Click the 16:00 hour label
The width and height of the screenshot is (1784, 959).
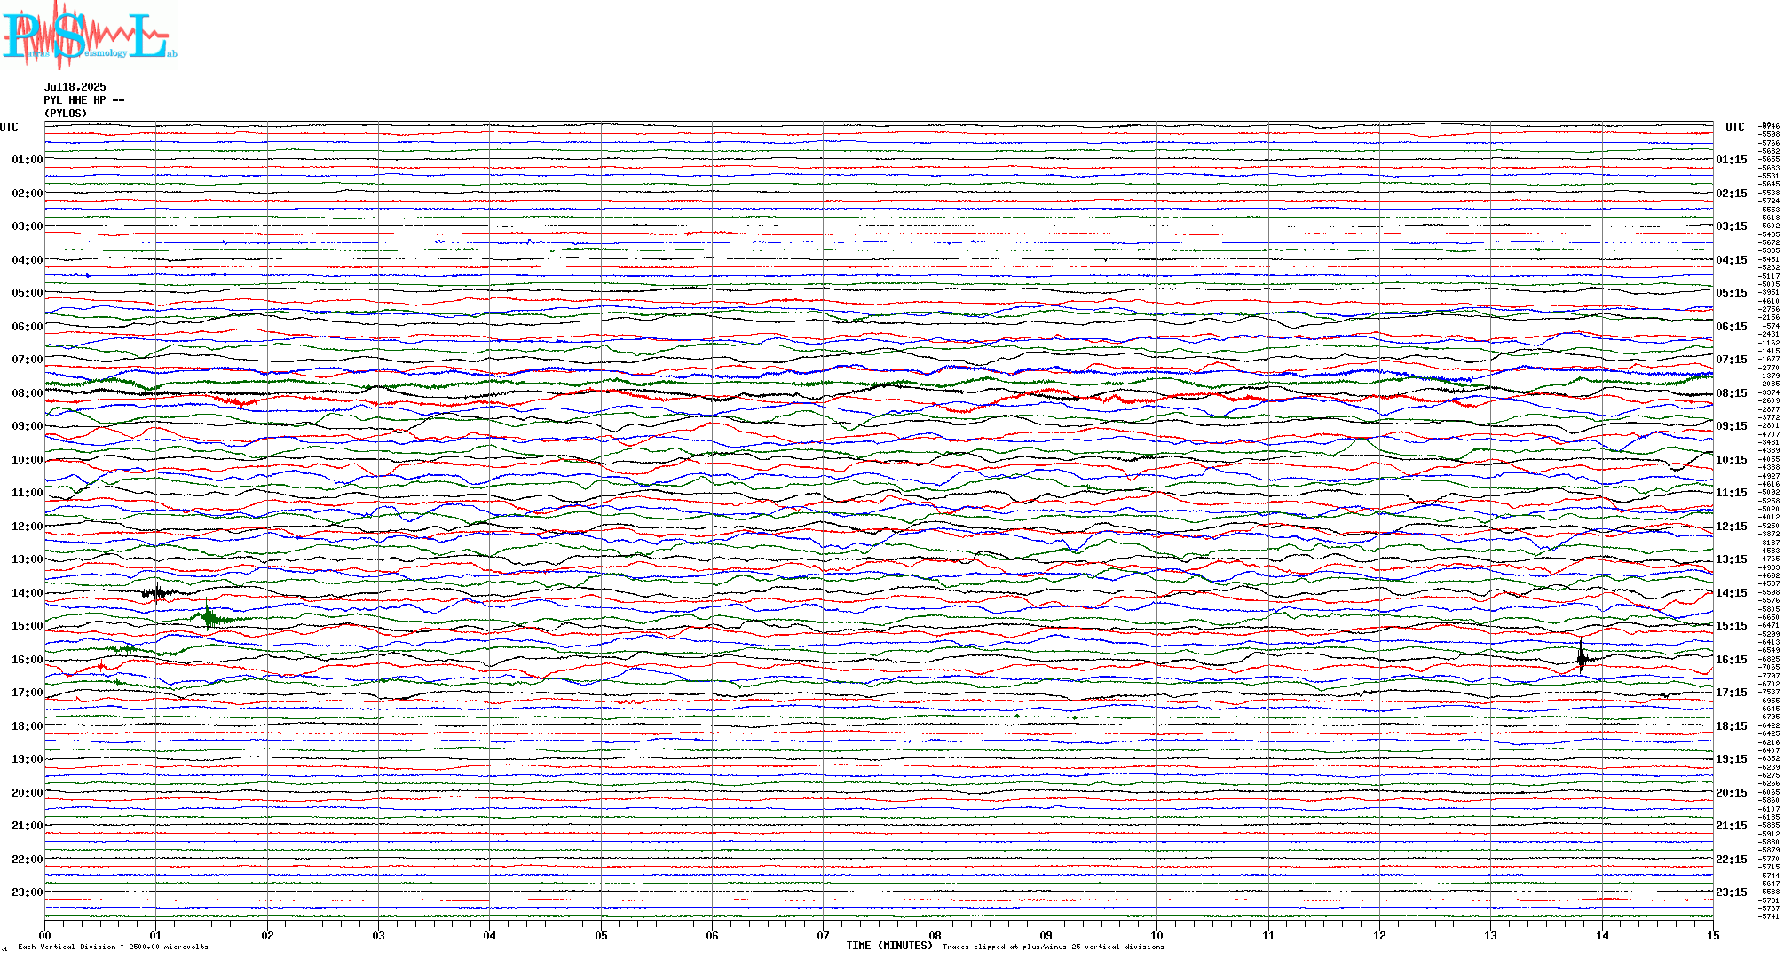27,660
